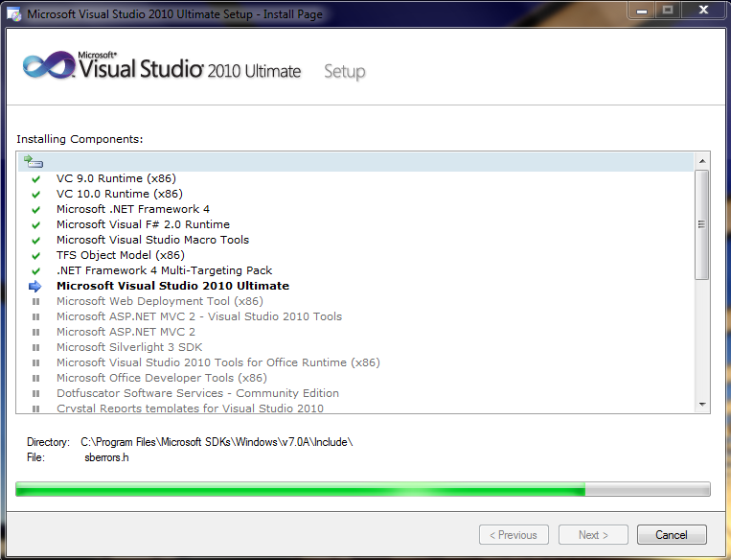This screenshot has height=560, width=731.
Task: Select 'Microsoft Visual F# 2.0 Runtime' entry
Action: [143, 224]
